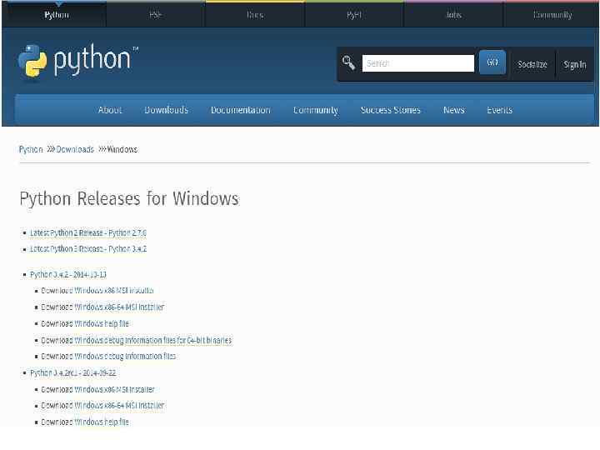
Task: Open Python 3.4.2 - 2014-10-13 release link
Action: click(x=68, y=274)
